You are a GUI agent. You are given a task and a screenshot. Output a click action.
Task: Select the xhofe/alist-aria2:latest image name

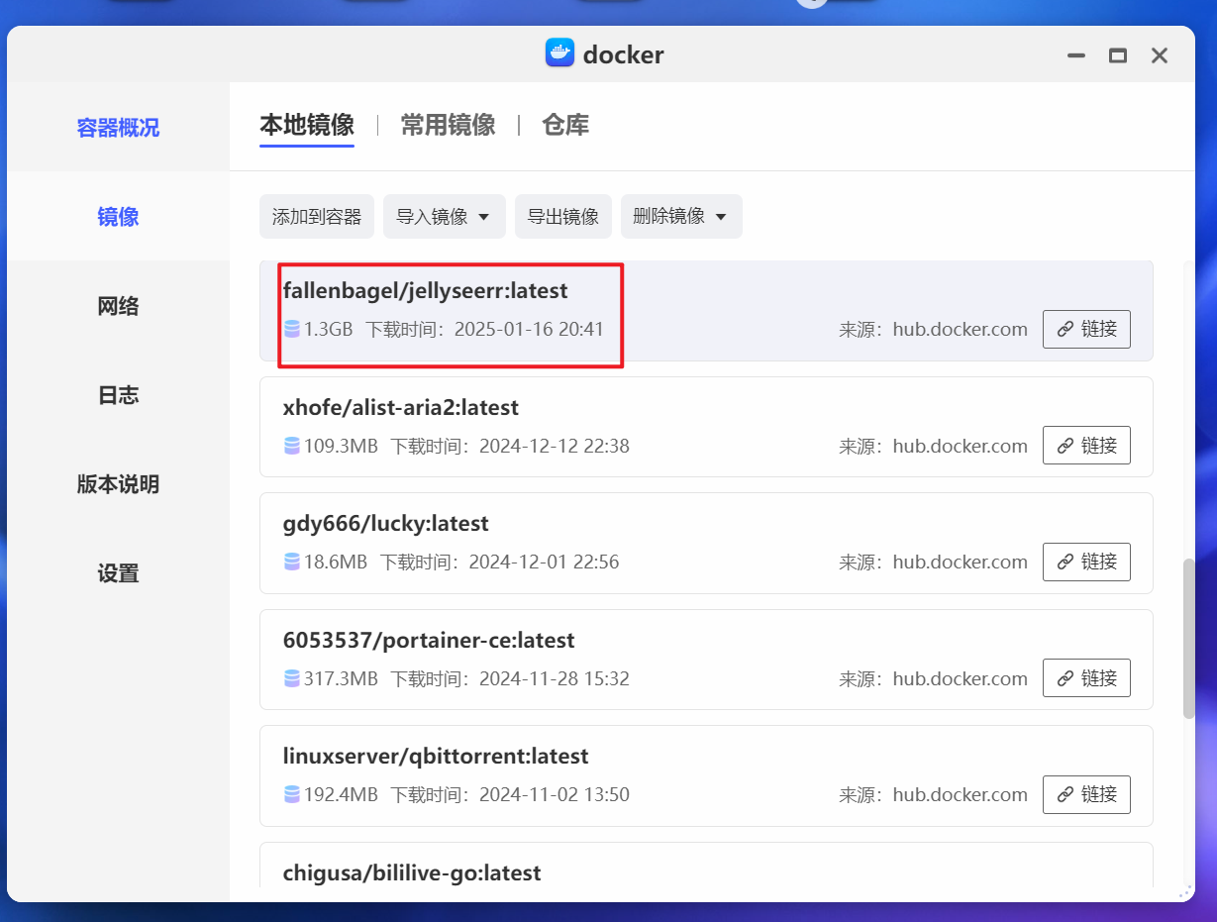(401, 407)
